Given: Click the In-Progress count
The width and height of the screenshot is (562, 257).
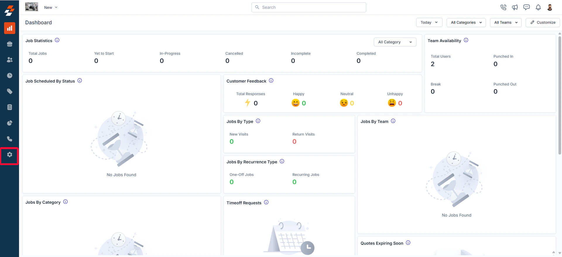Looking at the screenshot, I should pos(162,61).
